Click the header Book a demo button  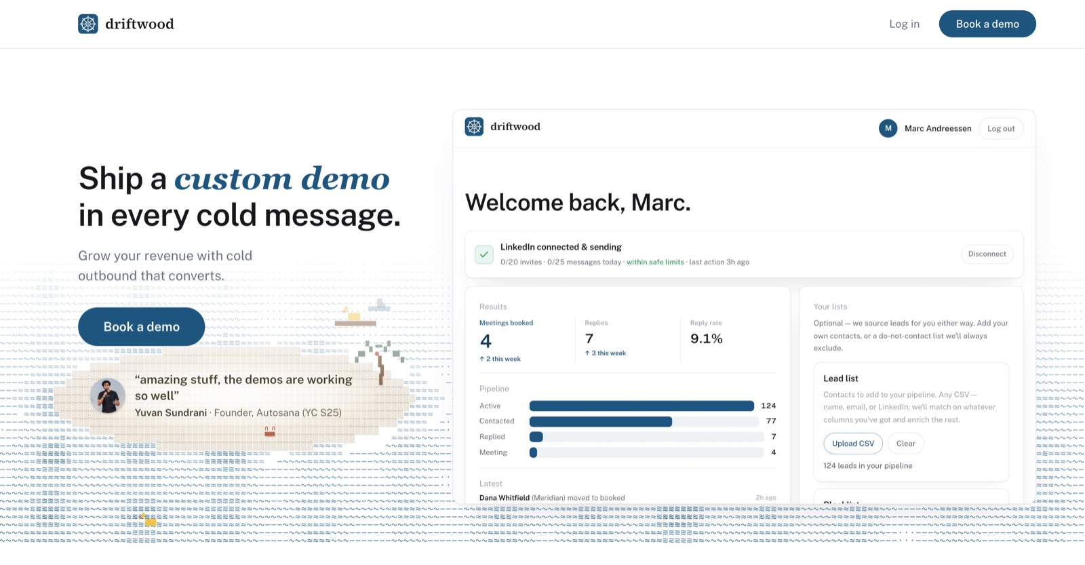(987, 24)
